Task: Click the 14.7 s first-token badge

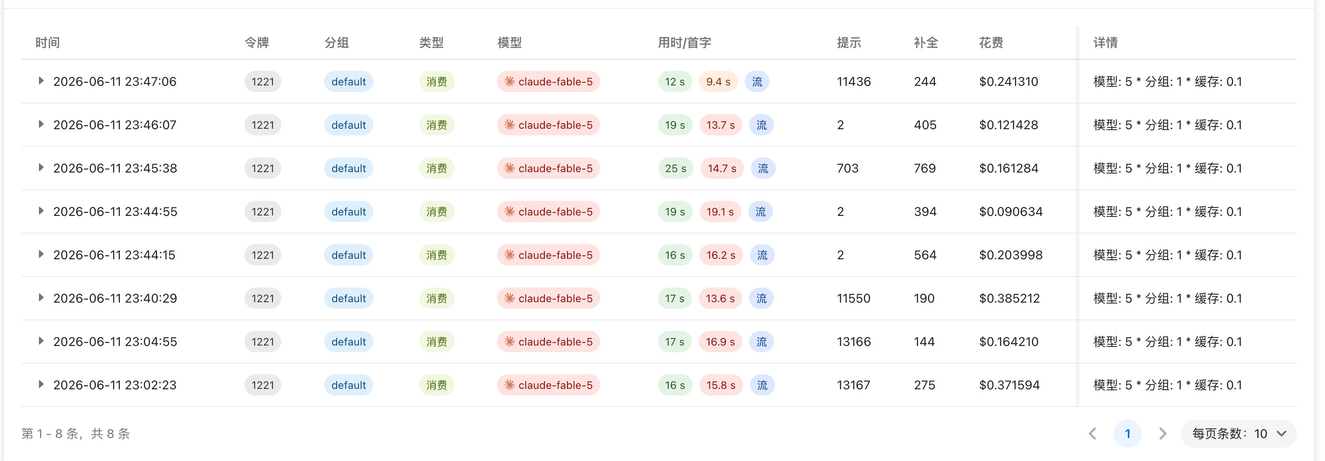Action: coord(722,168)
